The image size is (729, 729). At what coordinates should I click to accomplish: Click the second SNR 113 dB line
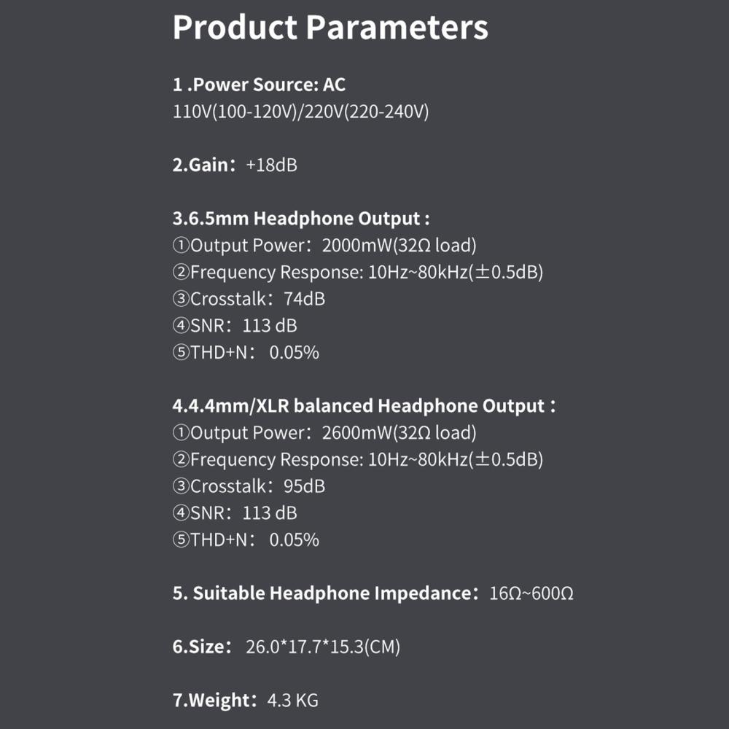[235, 512]
